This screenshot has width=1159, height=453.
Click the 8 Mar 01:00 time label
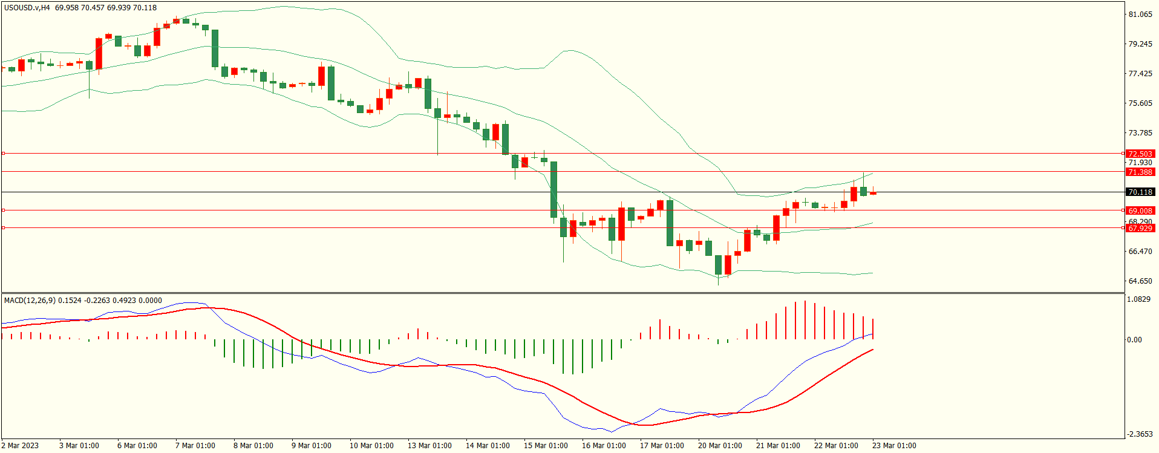coord(253,446)
